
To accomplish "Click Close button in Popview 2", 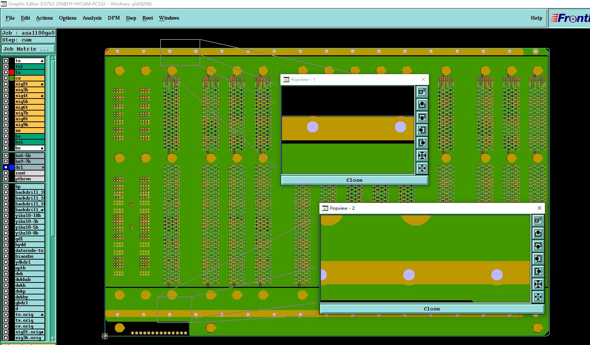I will click(x=432, y=309).
